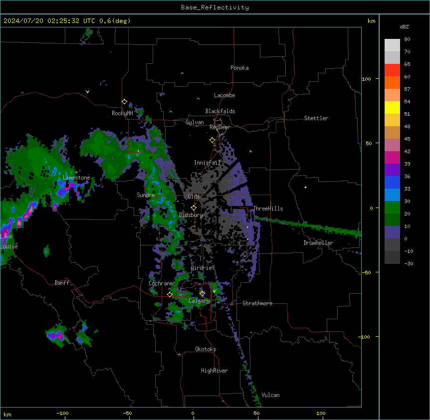The height and width of the screenshot is (420, 430).
Task: Click the Calgary label
Action: click(199, 301)
